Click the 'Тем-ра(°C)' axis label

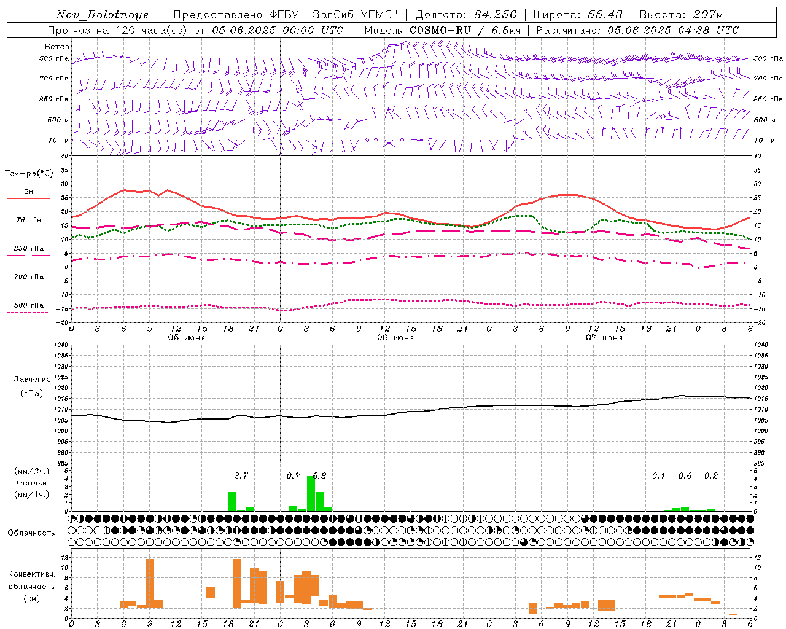tap(29, 174)
